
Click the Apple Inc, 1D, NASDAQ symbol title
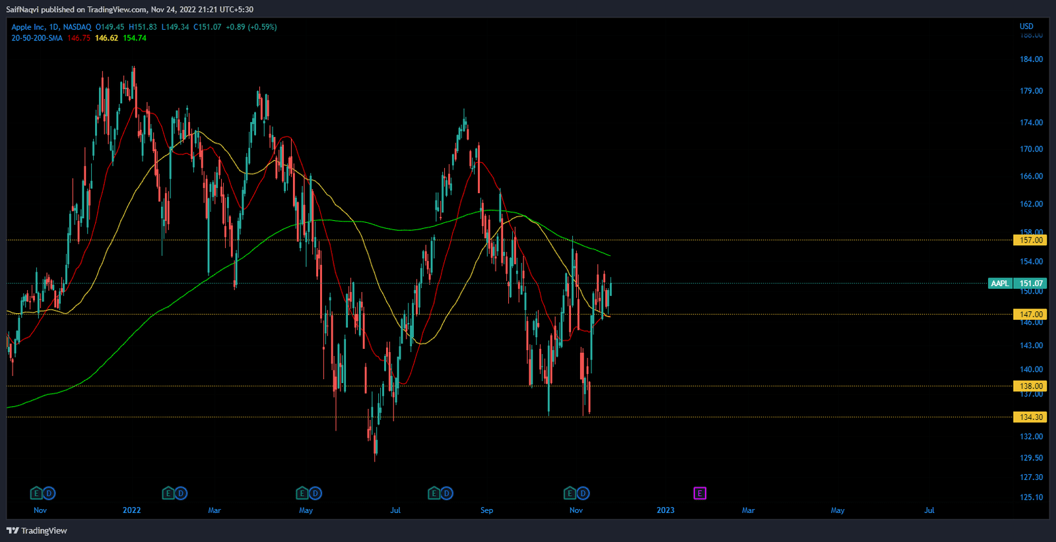[51, 27]
